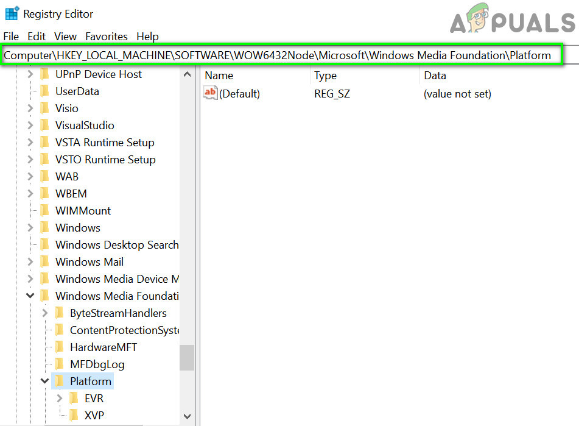Expand the VSTO Runtime Setup key
This screenshot has width=579, height=426.
point(30,159)
